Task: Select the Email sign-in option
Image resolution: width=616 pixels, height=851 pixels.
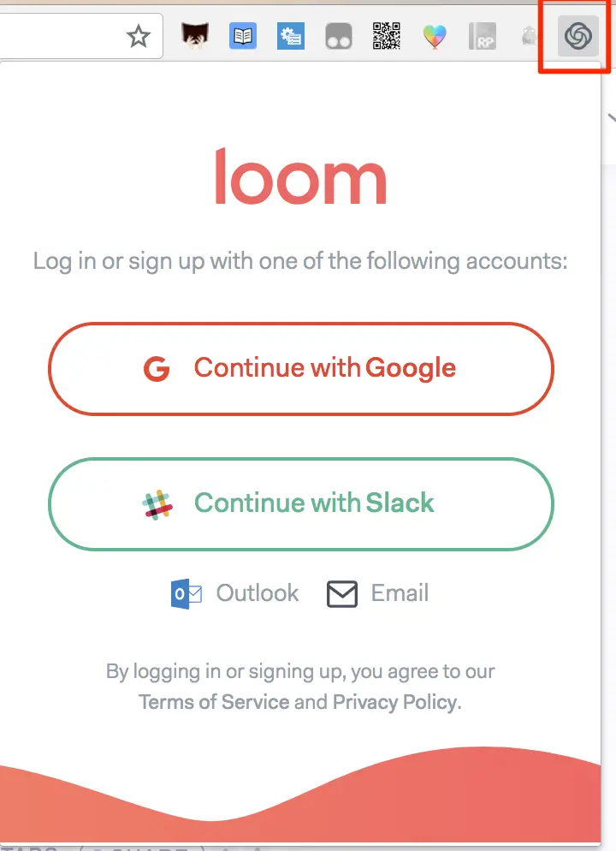Action: click(378, 593)
